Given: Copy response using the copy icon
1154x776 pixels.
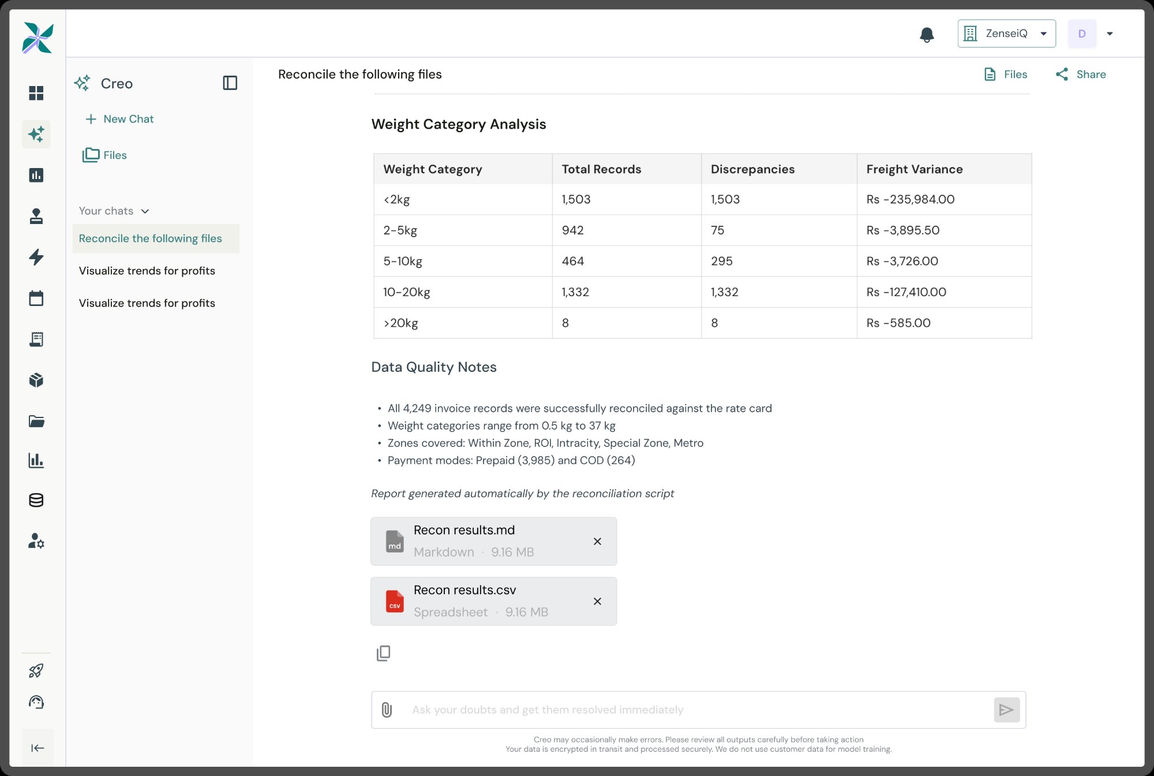Looking at the screenshot, I should 383,653.
